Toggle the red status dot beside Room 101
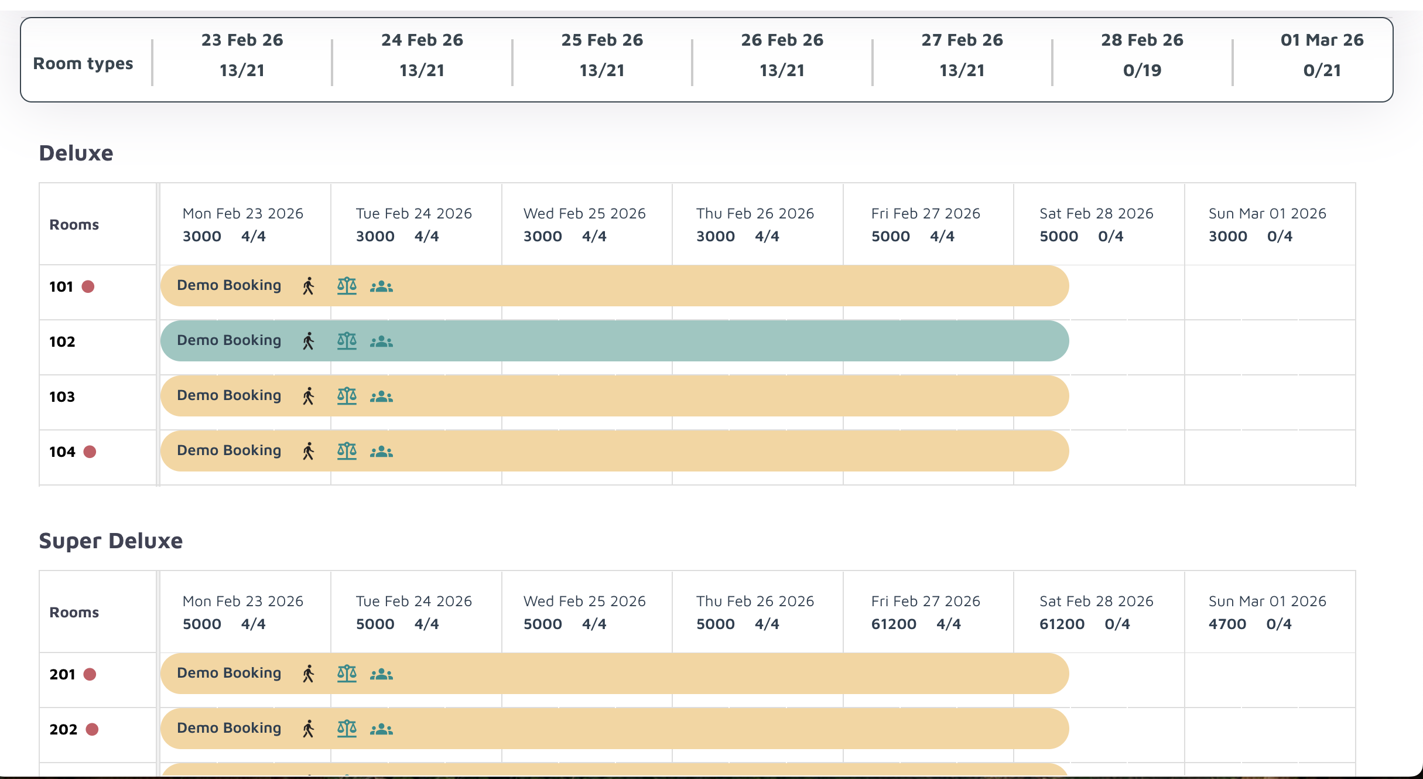Viewport: 1423px width, 779px height. (x=89, y=286)
